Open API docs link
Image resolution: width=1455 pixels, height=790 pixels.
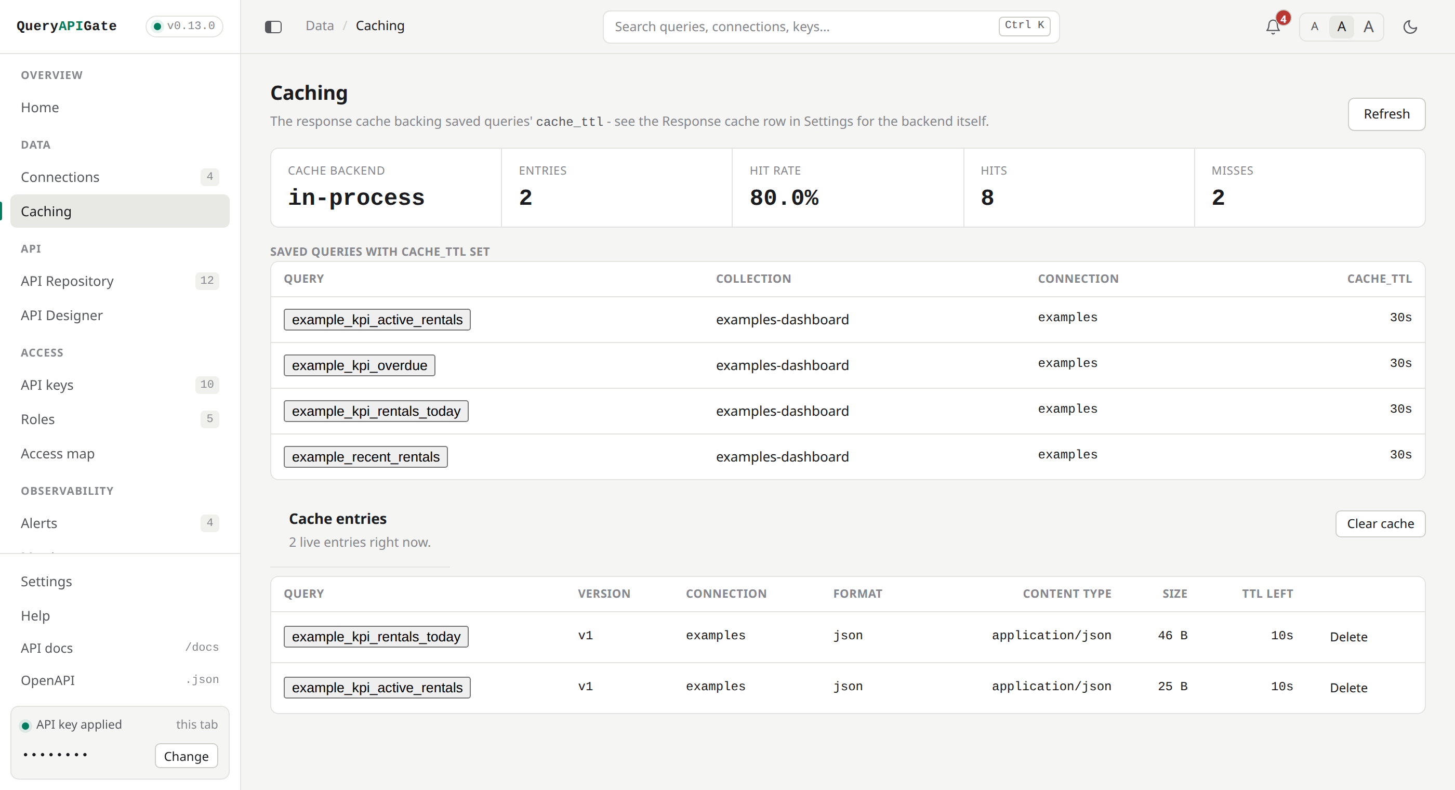coord(120,648)
